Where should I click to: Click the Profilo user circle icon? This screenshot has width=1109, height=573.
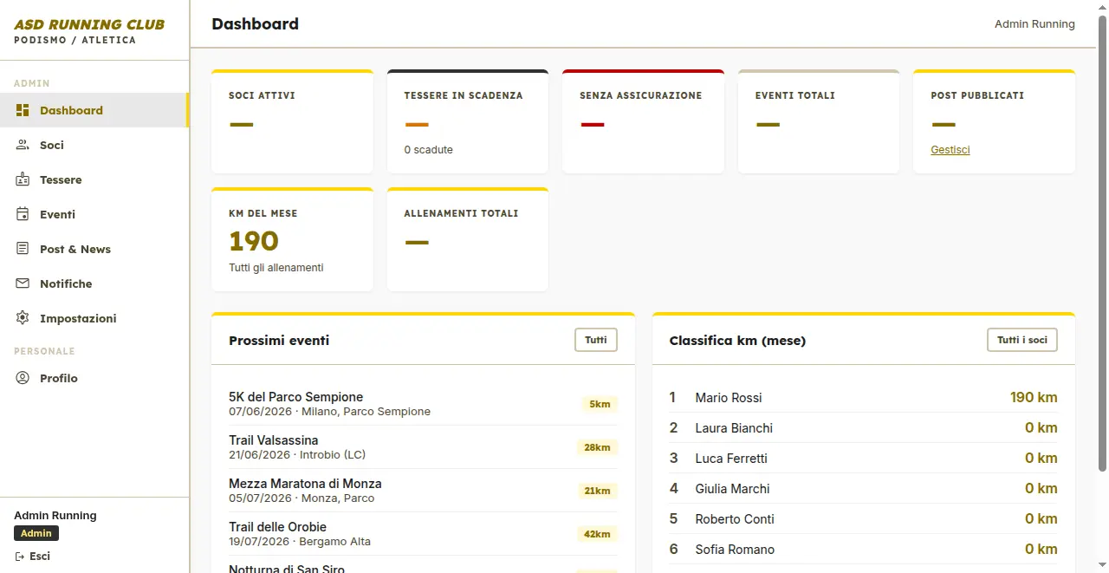[x=23, y=378]
